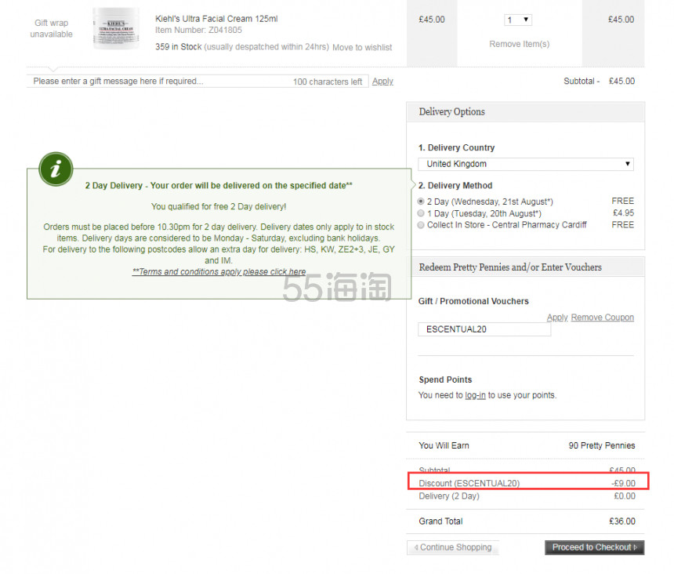Click Proceed to Checkout button
This screenshot has width=674, height=574.
coord(595,547)
